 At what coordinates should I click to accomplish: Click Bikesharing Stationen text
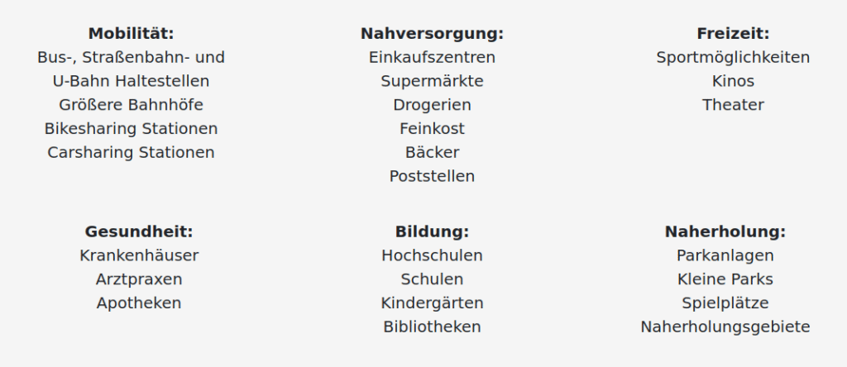(x=131, y=129)
